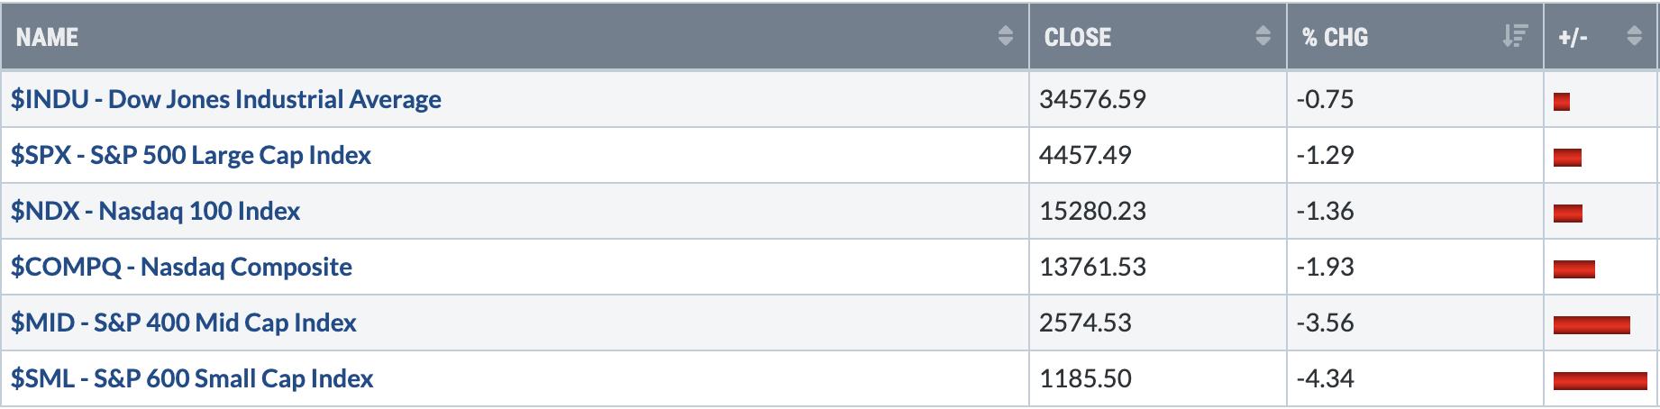
Task: Sort table by CLOSE header
Action: 1077,37
